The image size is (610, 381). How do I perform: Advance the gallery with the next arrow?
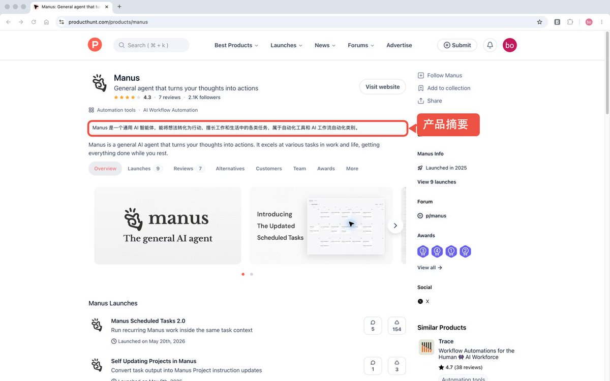(395, 226)
